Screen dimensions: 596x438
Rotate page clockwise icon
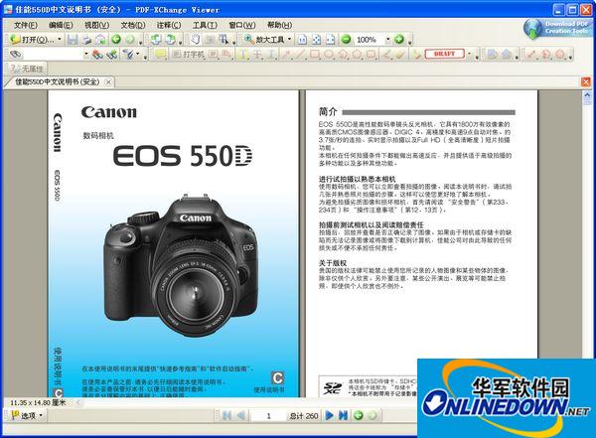(171, 39)
